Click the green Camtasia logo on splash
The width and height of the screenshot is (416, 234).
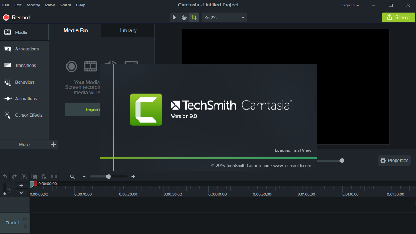pyautogui.click(x=146, y=110)
